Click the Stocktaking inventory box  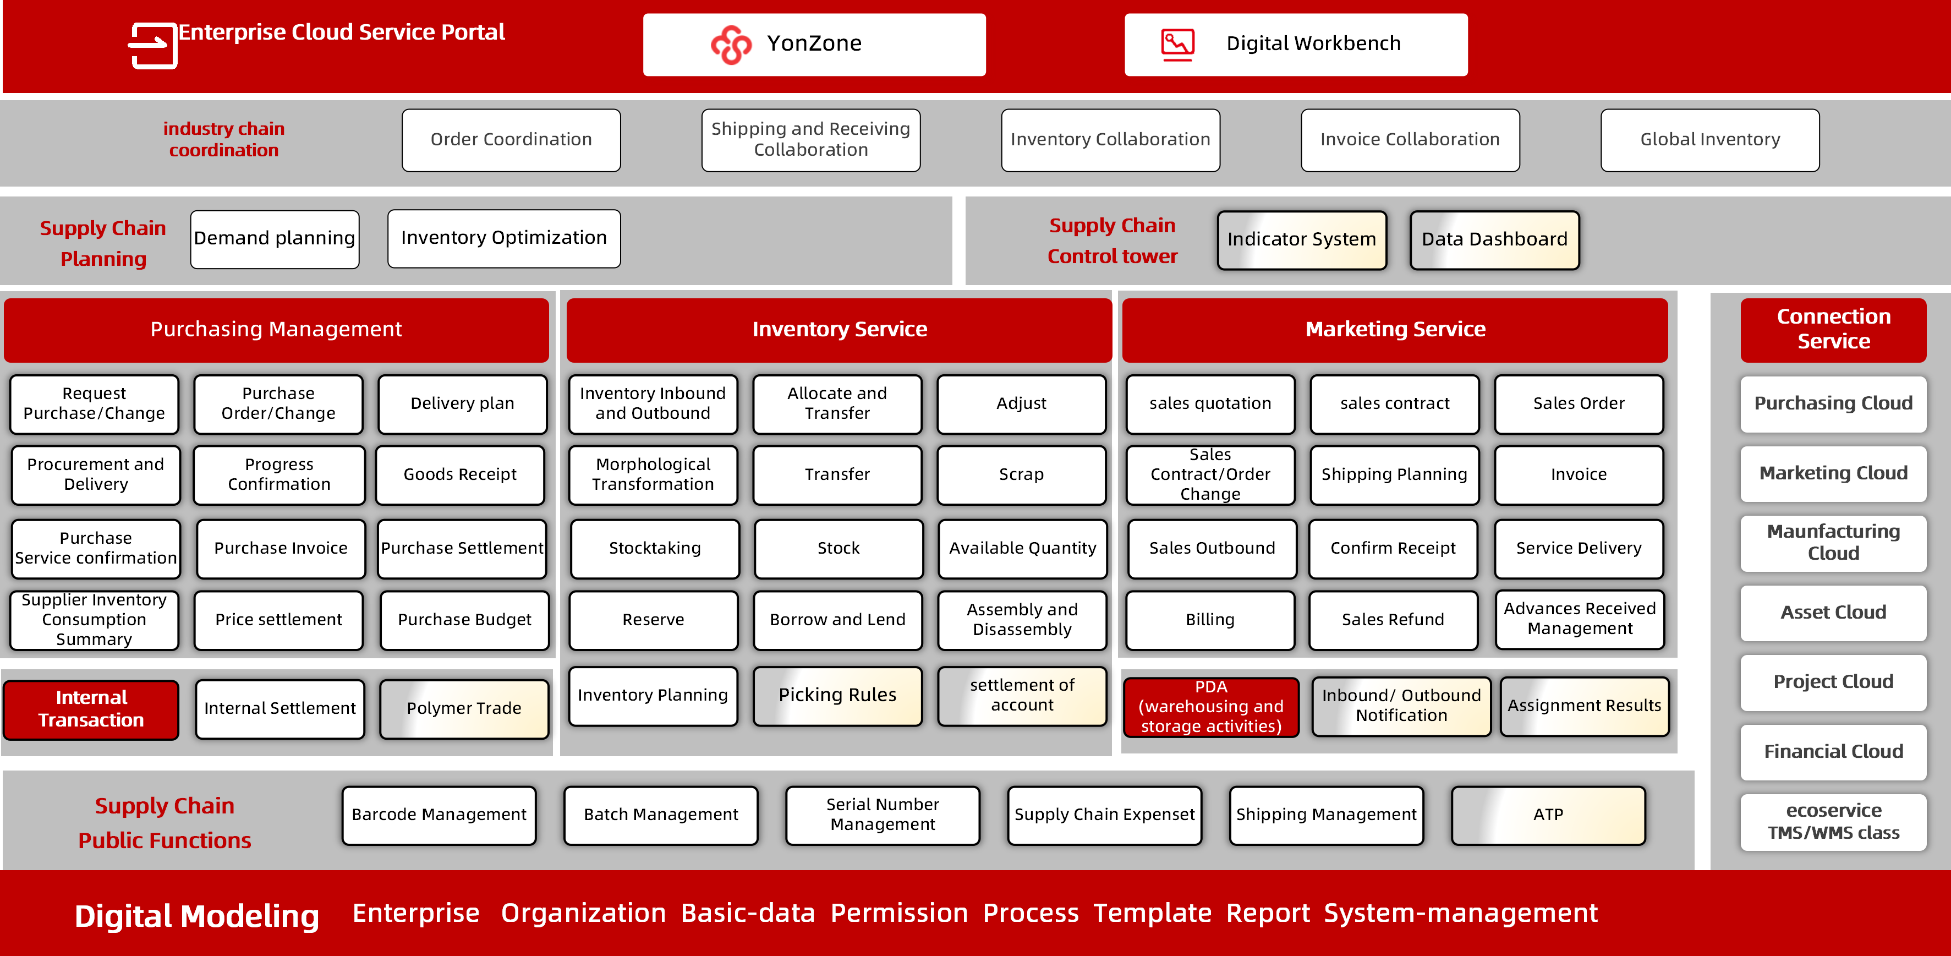654,549
